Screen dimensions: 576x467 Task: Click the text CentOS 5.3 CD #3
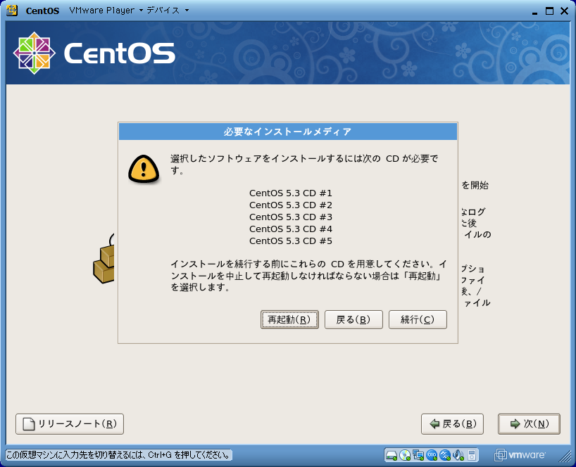[291, 217]
